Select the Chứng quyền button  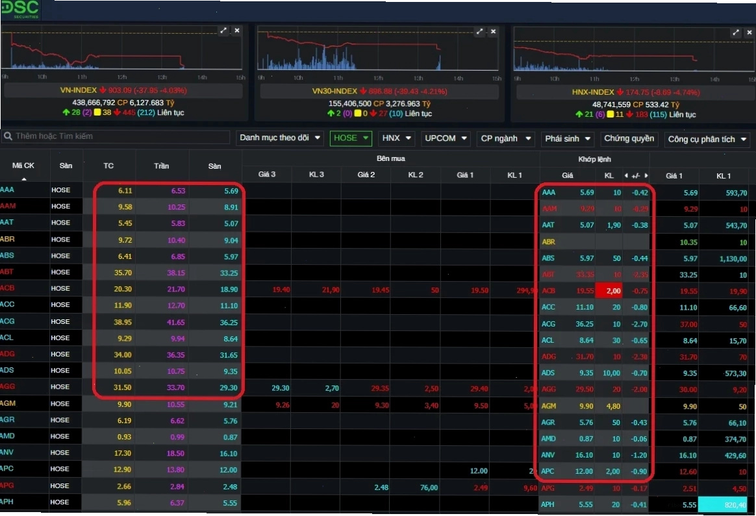[x=629, y=139]
